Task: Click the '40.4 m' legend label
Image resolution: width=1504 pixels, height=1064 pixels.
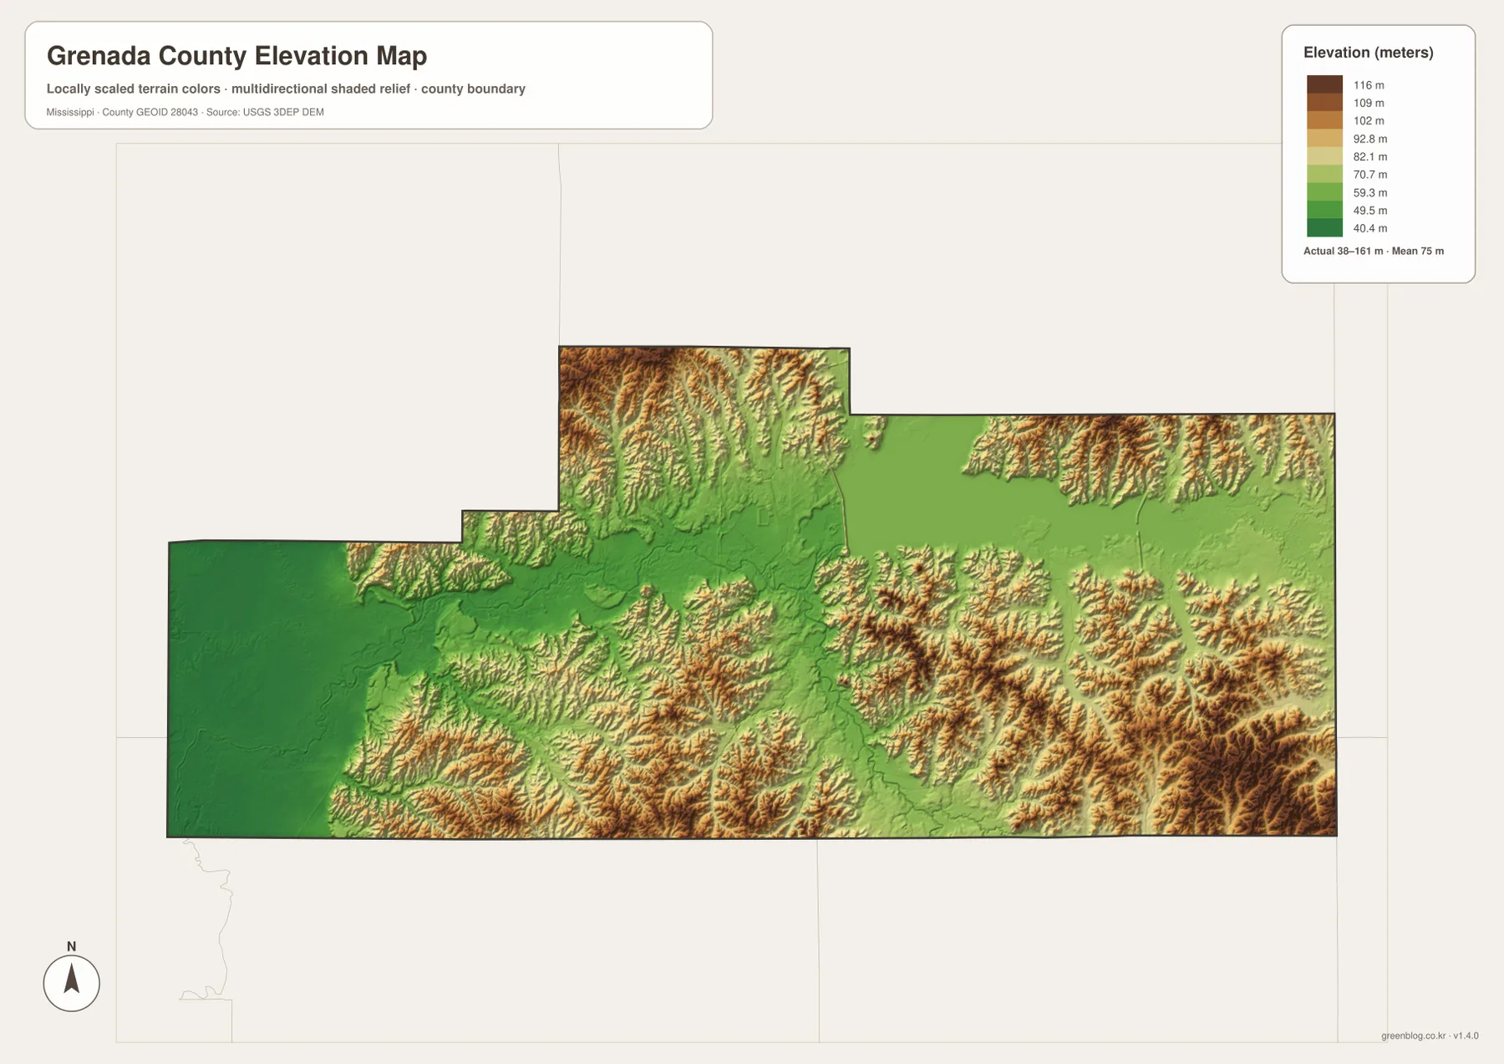Action: click(1370, 228)
